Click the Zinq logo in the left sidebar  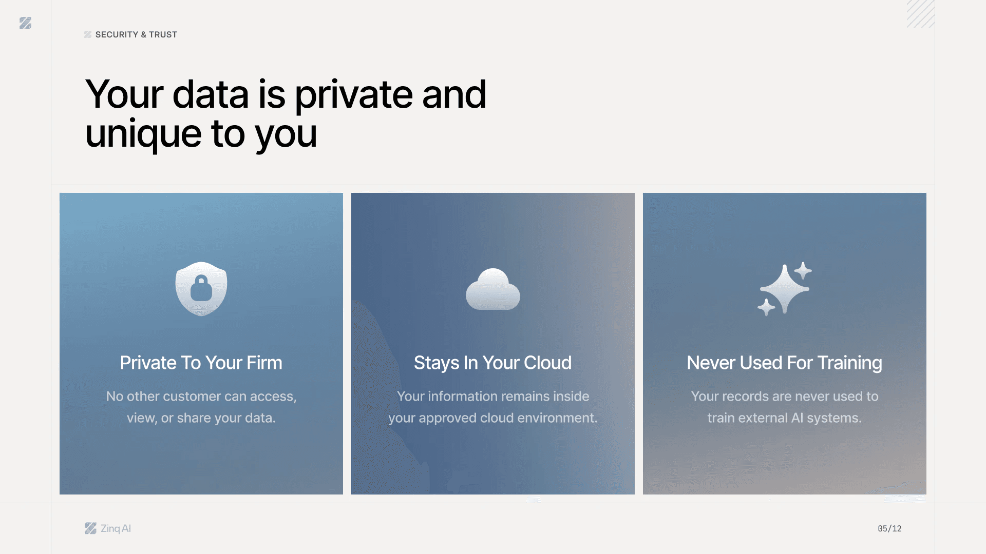click(25, 23)
